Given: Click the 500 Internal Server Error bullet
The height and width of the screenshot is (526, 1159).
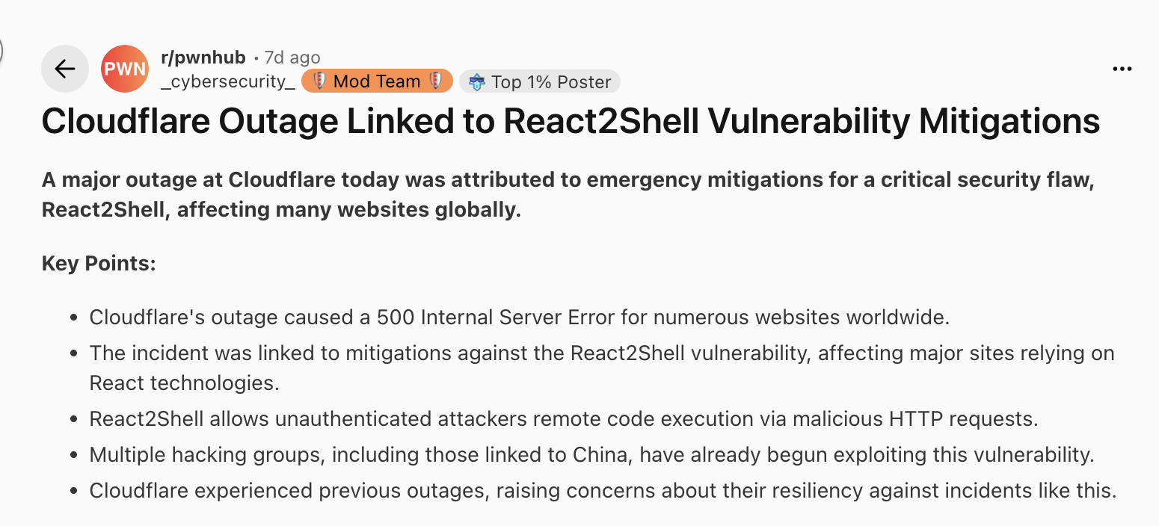Looking at the screenshot, I should click(519, 318).
